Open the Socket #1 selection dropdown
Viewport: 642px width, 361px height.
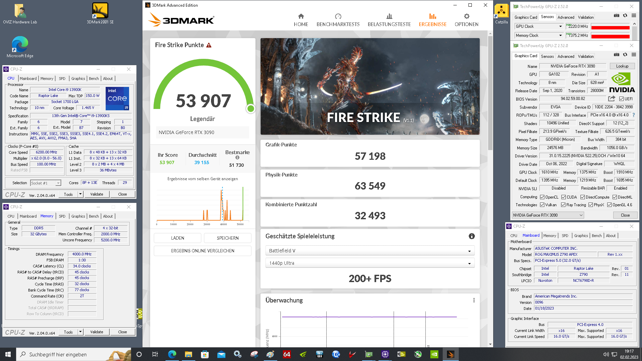click(45, 183)
